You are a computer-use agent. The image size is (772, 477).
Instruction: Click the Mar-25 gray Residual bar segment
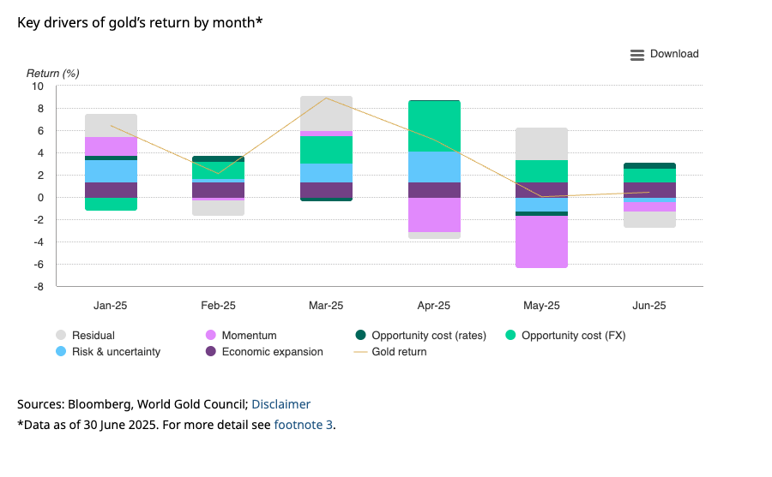click(x=326, y=113)
